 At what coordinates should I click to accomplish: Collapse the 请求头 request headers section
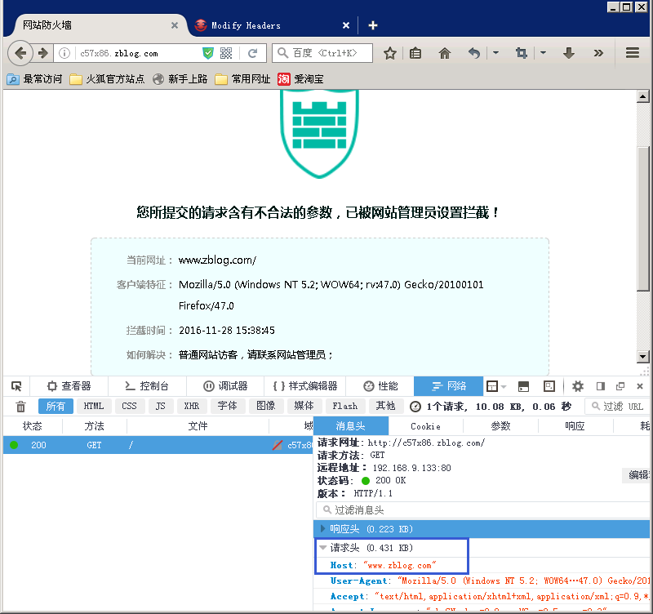coord(324,548)
